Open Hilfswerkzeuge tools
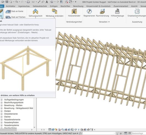The height and width of the screenshot is (135, 146). (117, 13)
